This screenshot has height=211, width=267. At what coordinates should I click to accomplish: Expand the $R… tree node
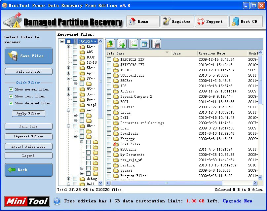coord(68,68)
